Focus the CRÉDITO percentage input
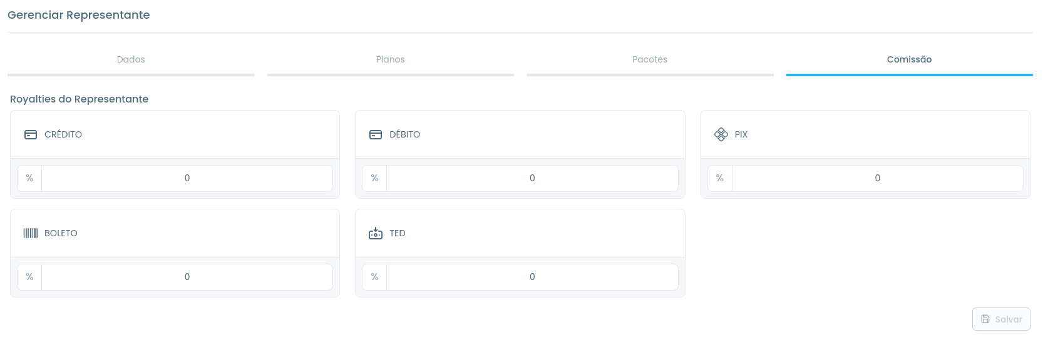This screenshot has width=1043, height=355. [x=187, y=178]
